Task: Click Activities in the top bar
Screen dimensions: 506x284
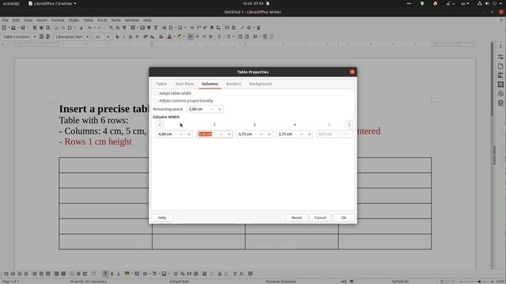Action: pos(11,3)
